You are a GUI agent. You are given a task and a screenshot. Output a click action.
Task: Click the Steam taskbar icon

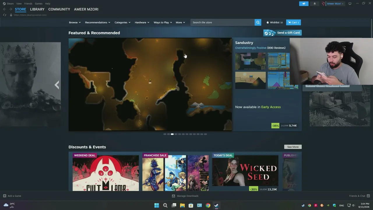click(x=217, y=205)
